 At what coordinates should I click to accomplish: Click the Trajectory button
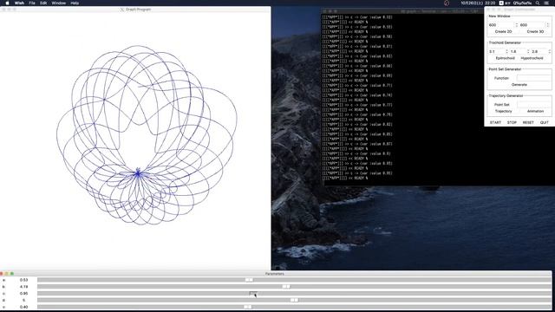tap(503, 111)
